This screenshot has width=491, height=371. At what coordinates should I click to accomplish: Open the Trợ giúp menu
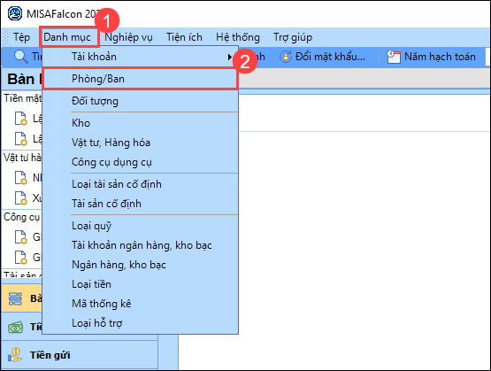[293, 37]
